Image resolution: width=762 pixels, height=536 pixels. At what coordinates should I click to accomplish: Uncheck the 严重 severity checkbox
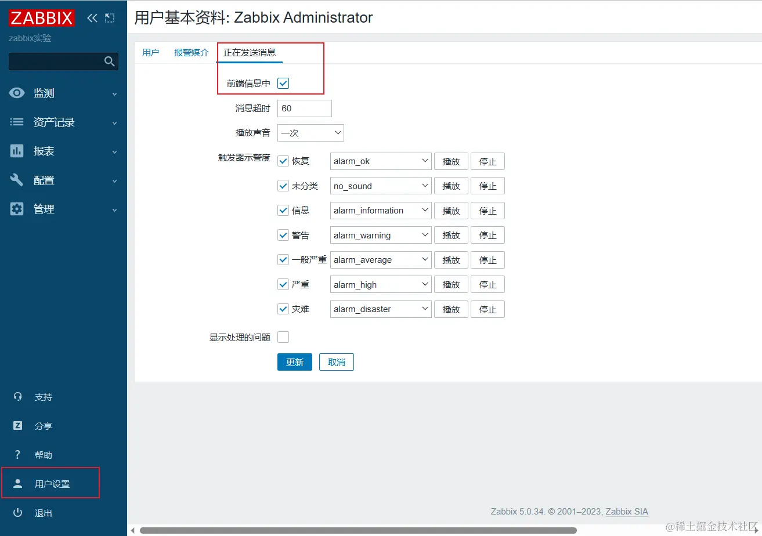(283, 285)
